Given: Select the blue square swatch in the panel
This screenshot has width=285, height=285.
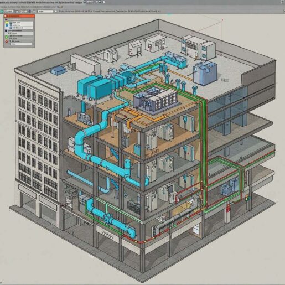Looking at the screenshot, I should pos(7,25).
